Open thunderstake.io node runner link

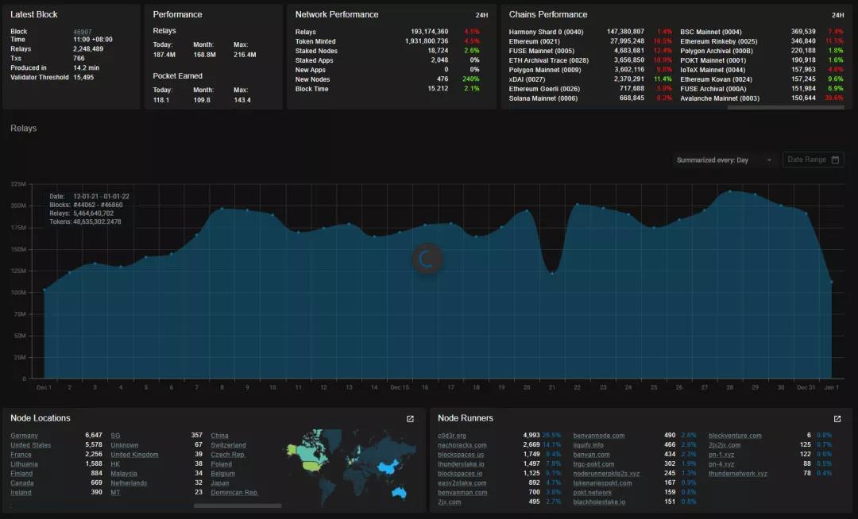point(461,464)
